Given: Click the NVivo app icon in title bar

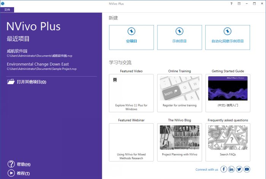Looking at the screenshot, I should tap(3, 3).
